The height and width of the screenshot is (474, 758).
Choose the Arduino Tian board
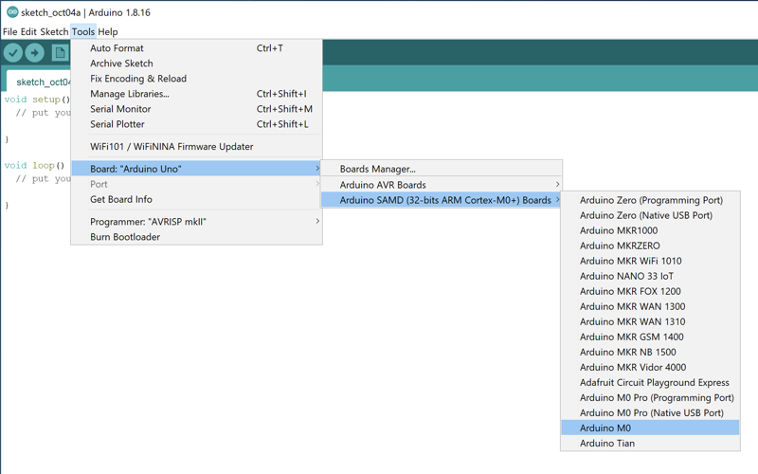coord(650,444)
